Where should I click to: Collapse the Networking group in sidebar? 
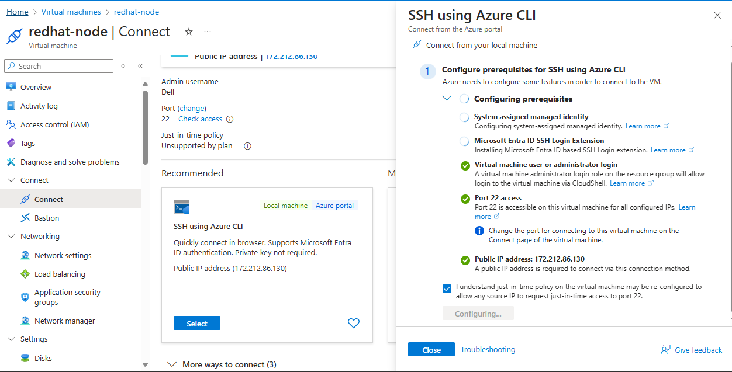coord(11,237)
